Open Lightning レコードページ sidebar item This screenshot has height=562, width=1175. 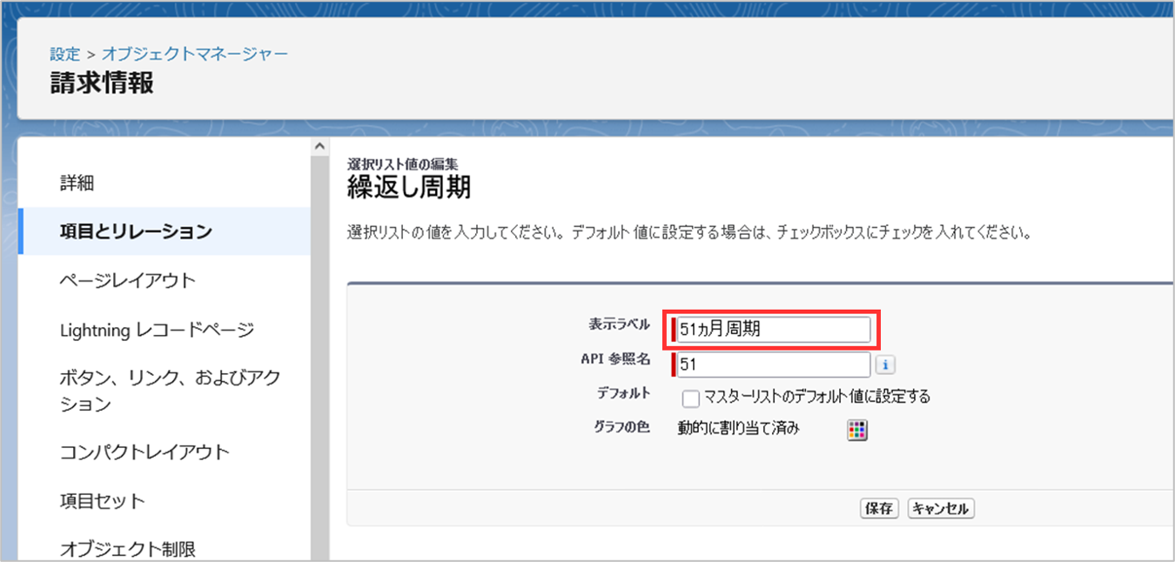coord(157,330)
